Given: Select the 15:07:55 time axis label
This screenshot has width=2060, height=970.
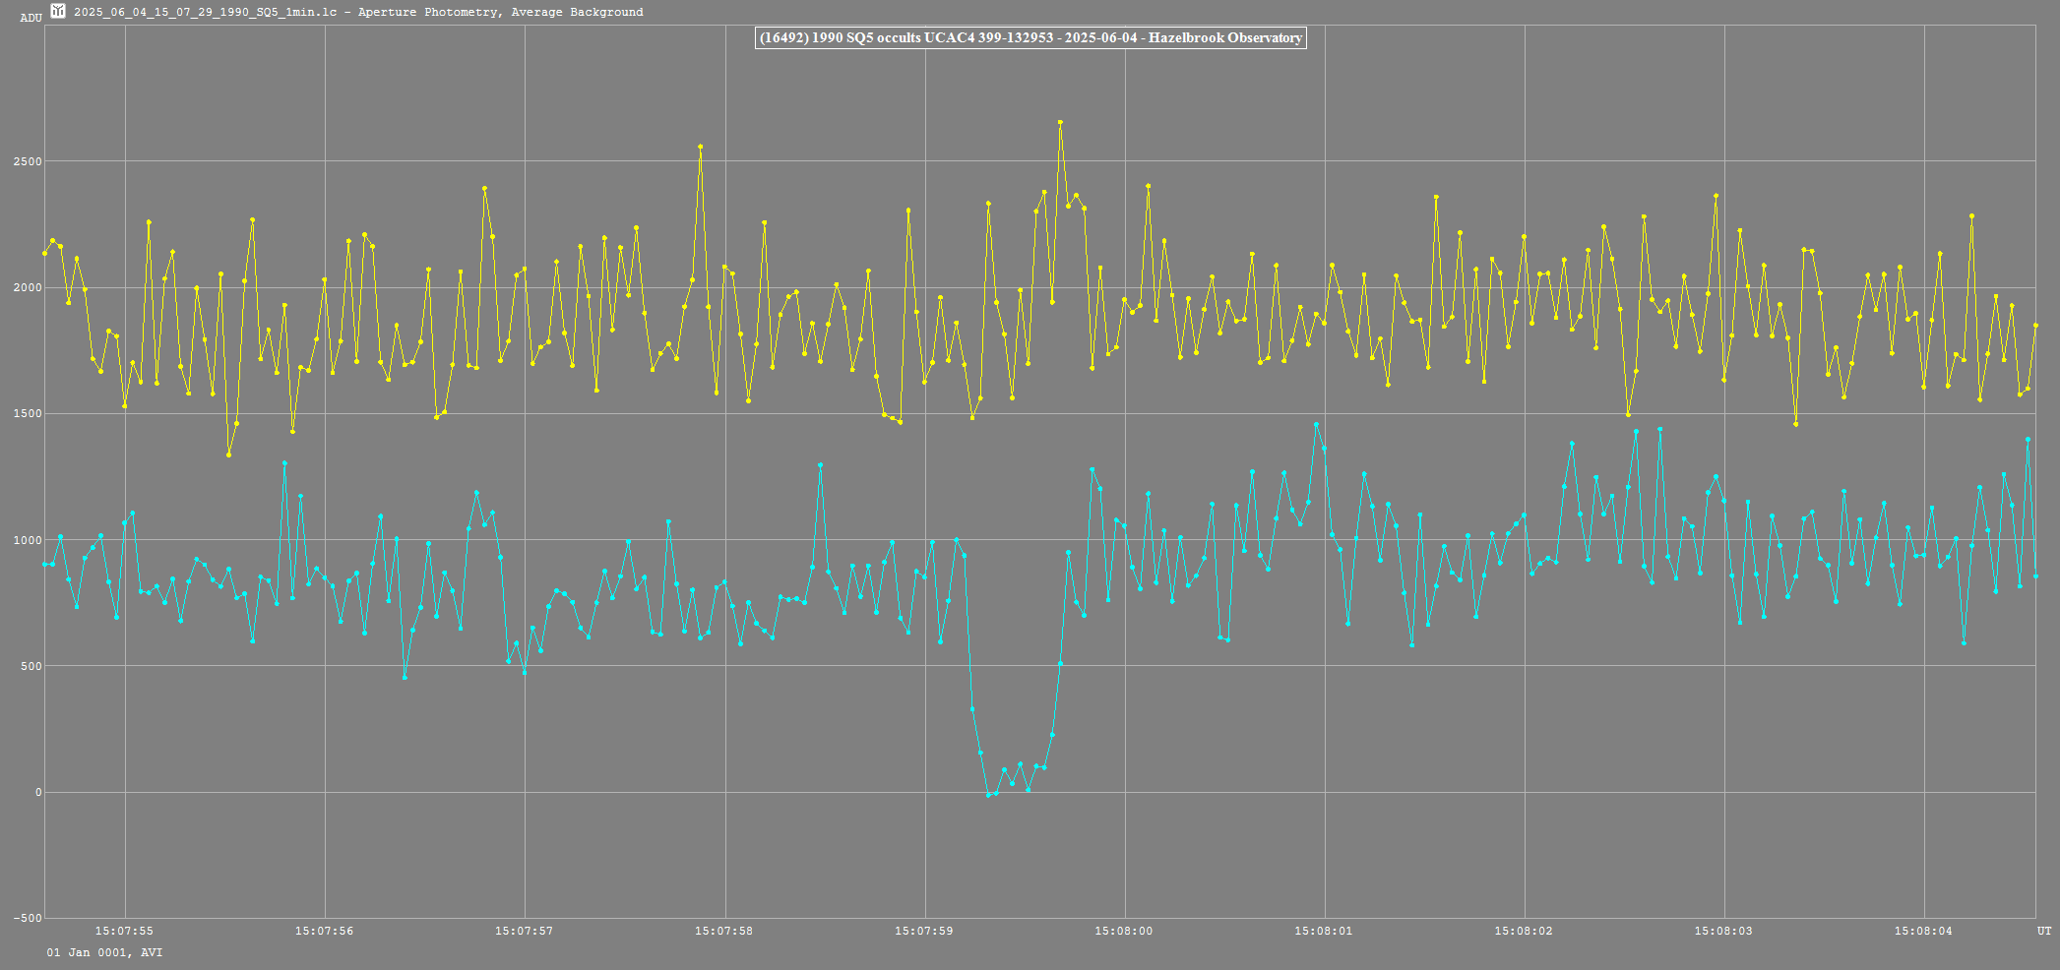Looking at the screenshot, I should click(124, 931).
